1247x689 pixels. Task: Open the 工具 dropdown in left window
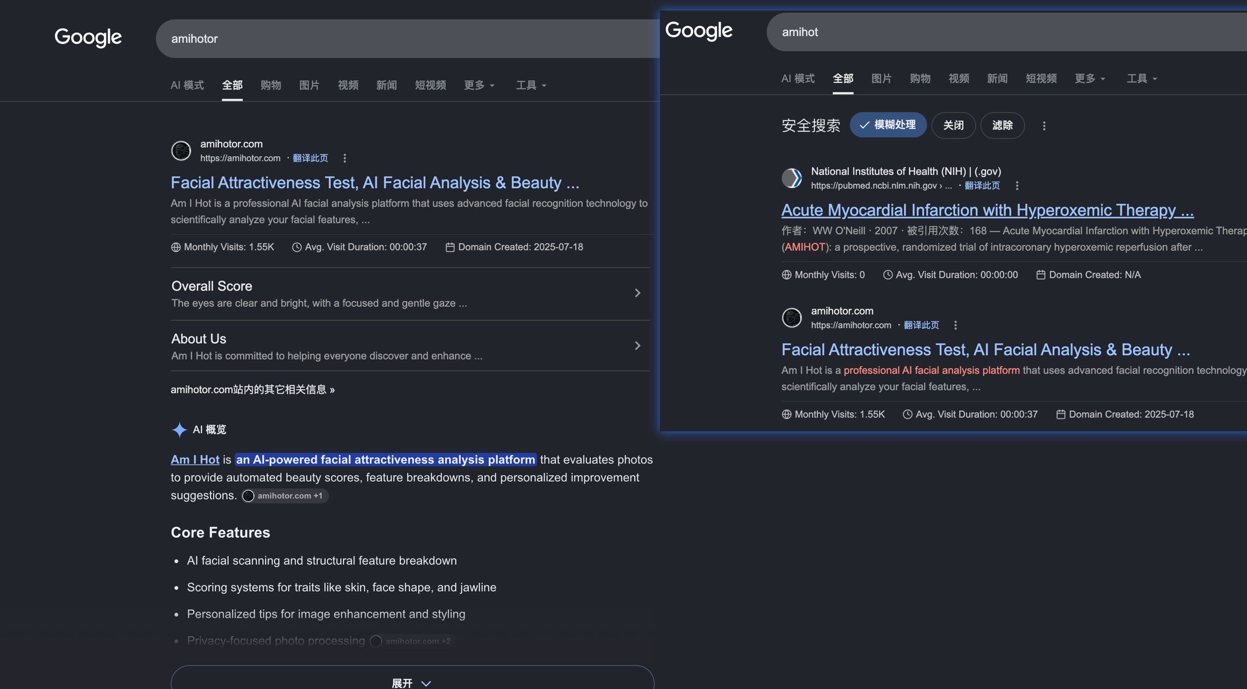pos(531,85)
